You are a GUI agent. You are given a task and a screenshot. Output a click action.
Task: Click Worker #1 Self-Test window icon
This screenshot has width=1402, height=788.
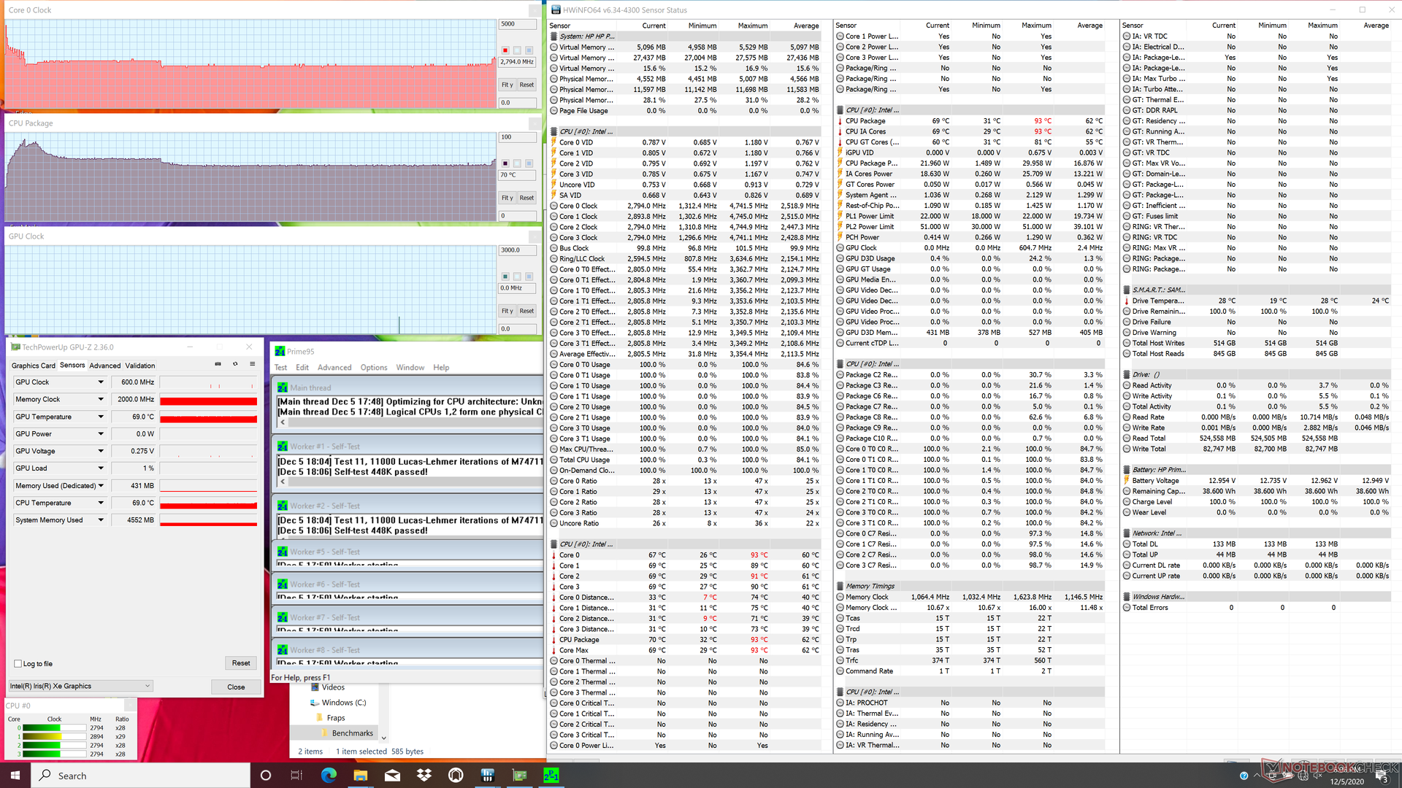click(x=282, y=447)
